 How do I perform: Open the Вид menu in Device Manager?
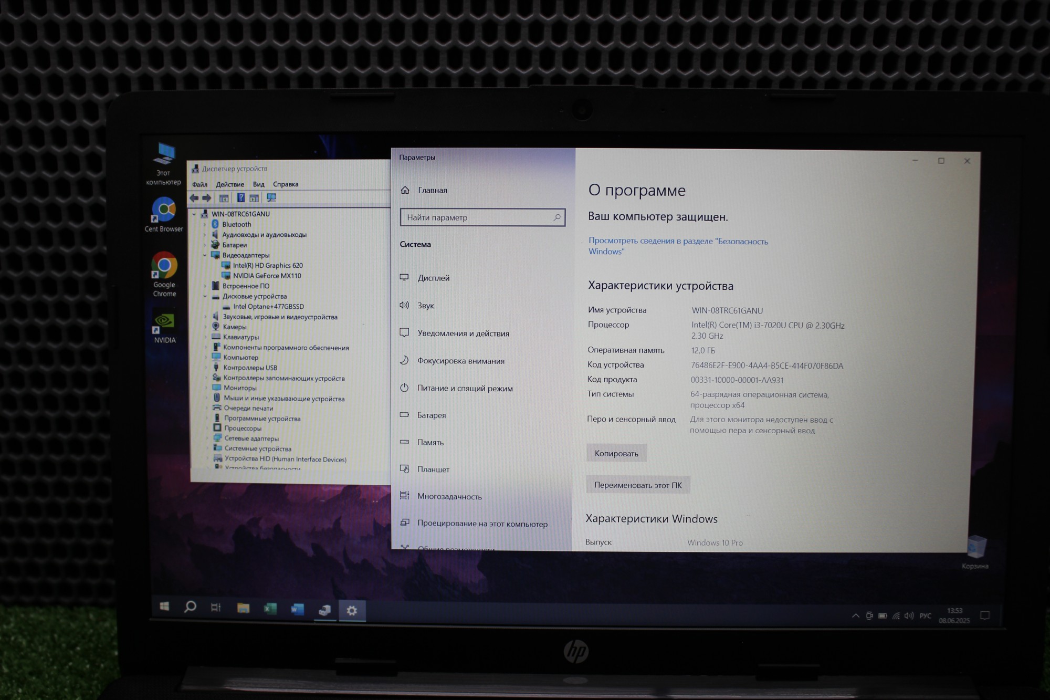pyautogui.click(x=258, y=184)
